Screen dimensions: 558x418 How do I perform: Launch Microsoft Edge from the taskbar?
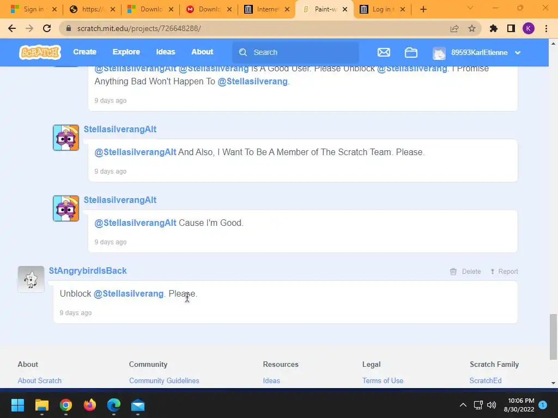pyautogui.click(x=114, y=405)
